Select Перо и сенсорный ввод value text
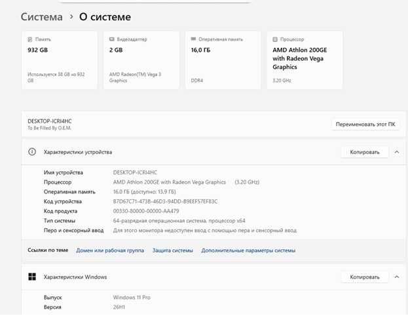The image size is (408, 316). click(205, 230)
